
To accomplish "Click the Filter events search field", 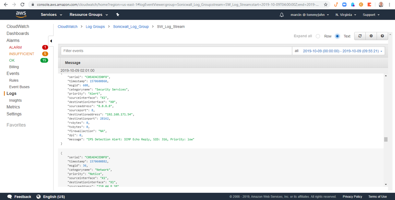I will point(176,51).
